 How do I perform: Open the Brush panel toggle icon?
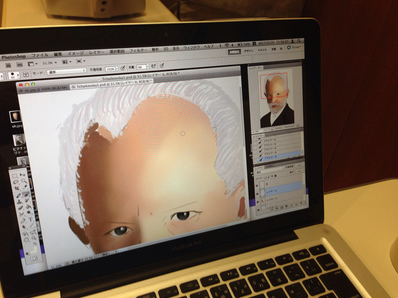26,74
